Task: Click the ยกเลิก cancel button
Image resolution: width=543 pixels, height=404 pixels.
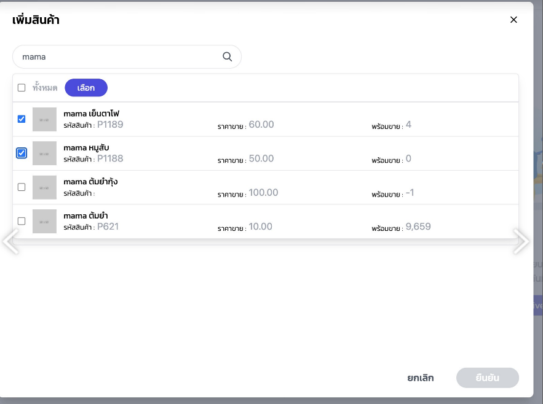Action: (x=420, y=378)
